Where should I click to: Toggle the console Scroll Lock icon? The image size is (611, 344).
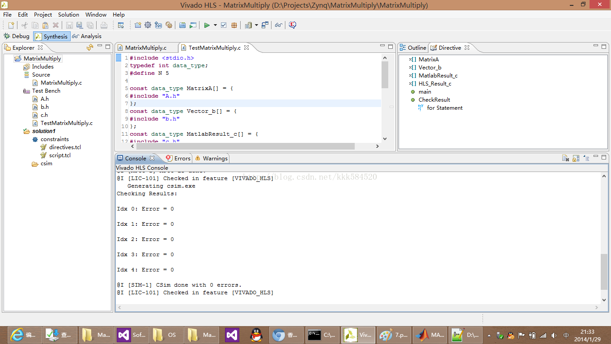click(x=576, y=158)
